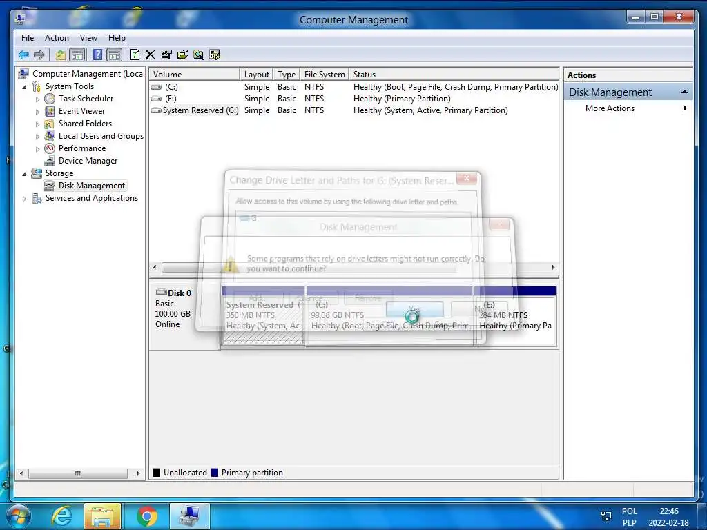Viewport: 707px width, 530px height.
Task: Click Computer Management taskbar button
Action: pyautogui.click(x=190, y=516)
